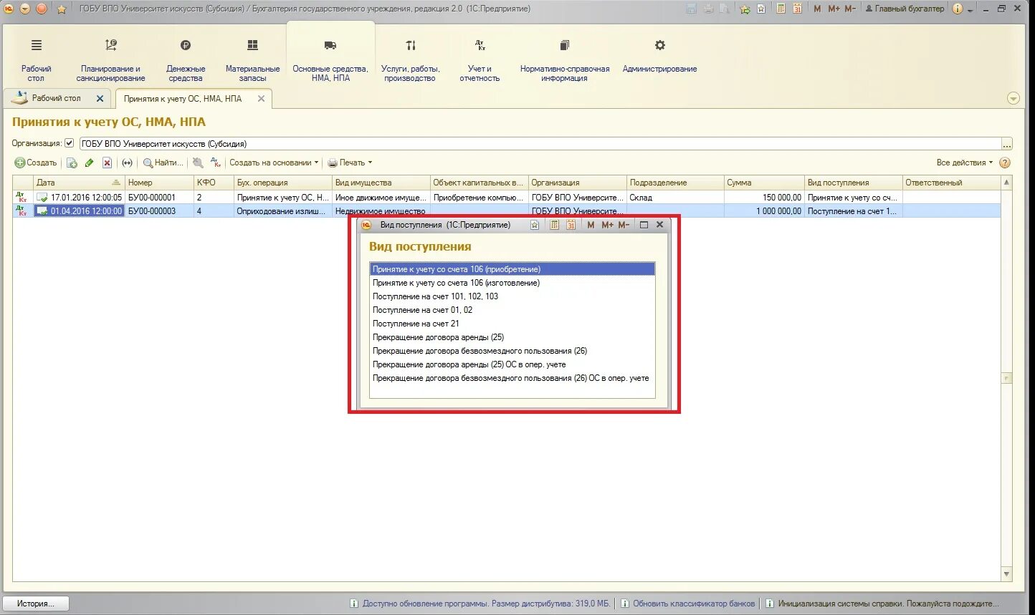Click the M+ memory button in main title bar

pos(834,9)
